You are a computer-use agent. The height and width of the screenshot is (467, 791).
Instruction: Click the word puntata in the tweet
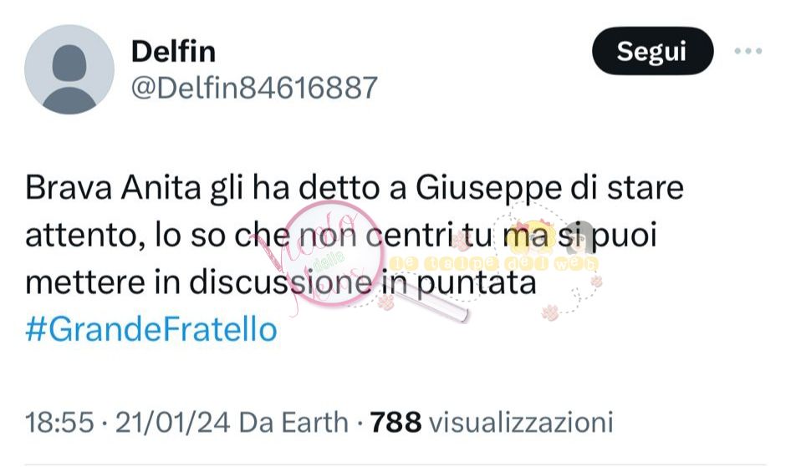477,283
